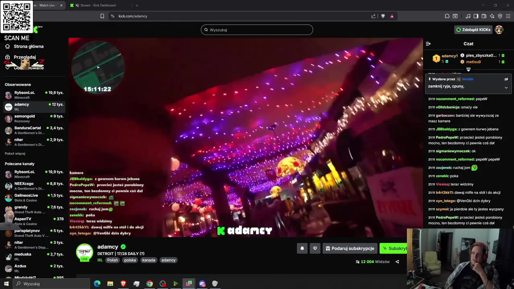Open BanduraCartel channel from sidebar
The image size is (514, 289).
34,130
